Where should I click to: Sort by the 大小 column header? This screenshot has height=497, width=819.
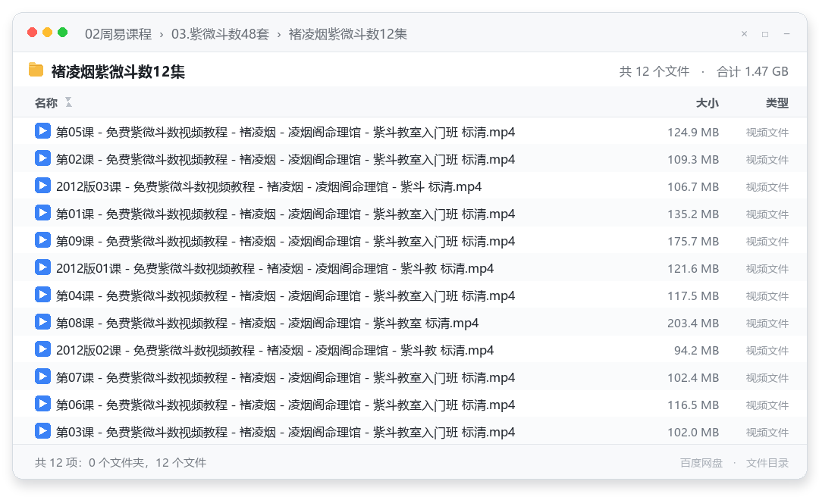pos(708,103)
